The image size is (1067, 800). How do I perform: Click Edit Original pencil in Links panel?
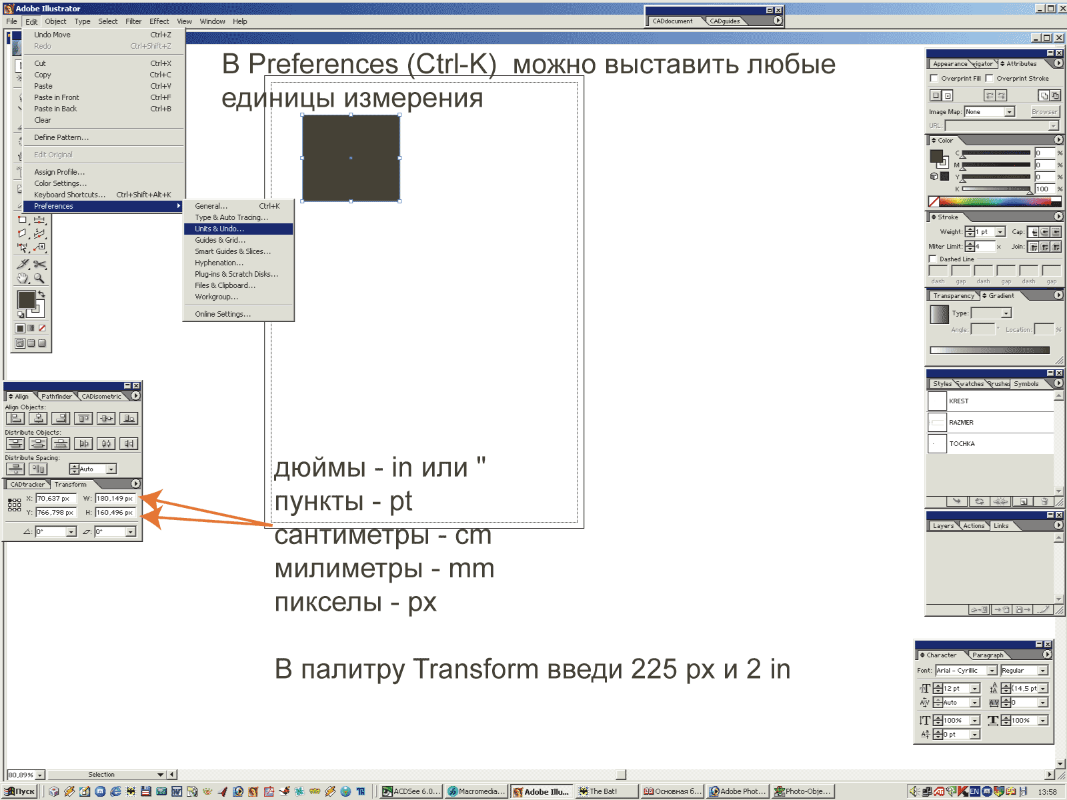[1044, 609]
